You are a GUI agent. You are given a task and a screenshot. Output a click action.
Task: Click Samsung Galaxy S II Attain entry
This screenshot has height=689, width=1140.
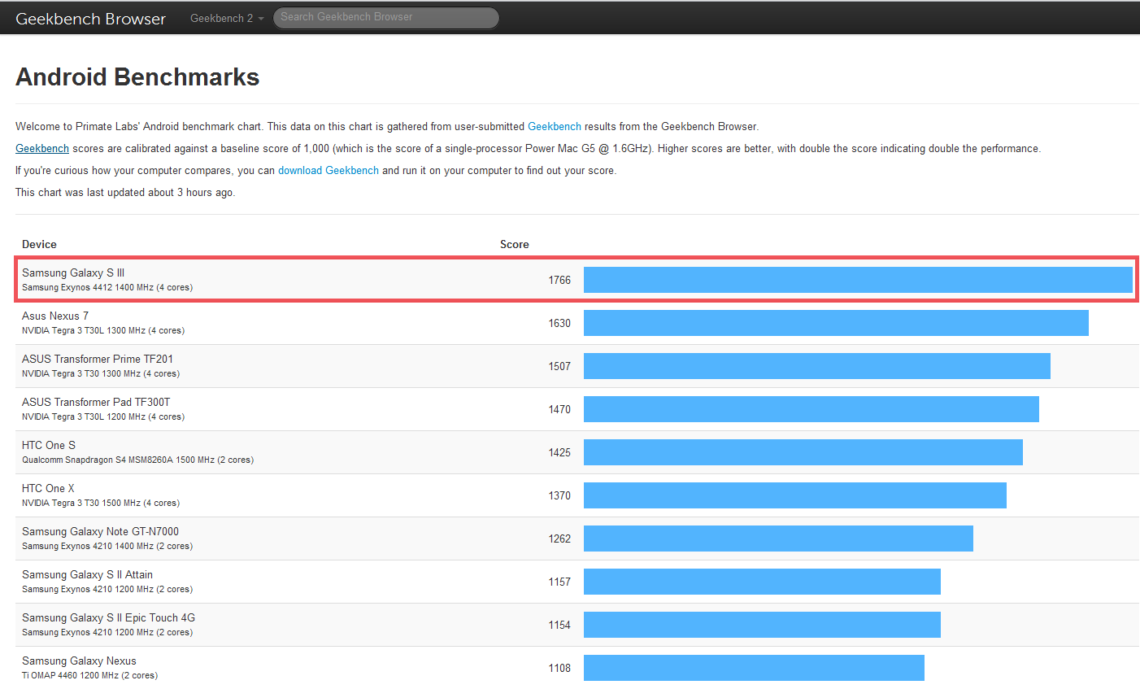pyautogui.click(x=87, y=574)
